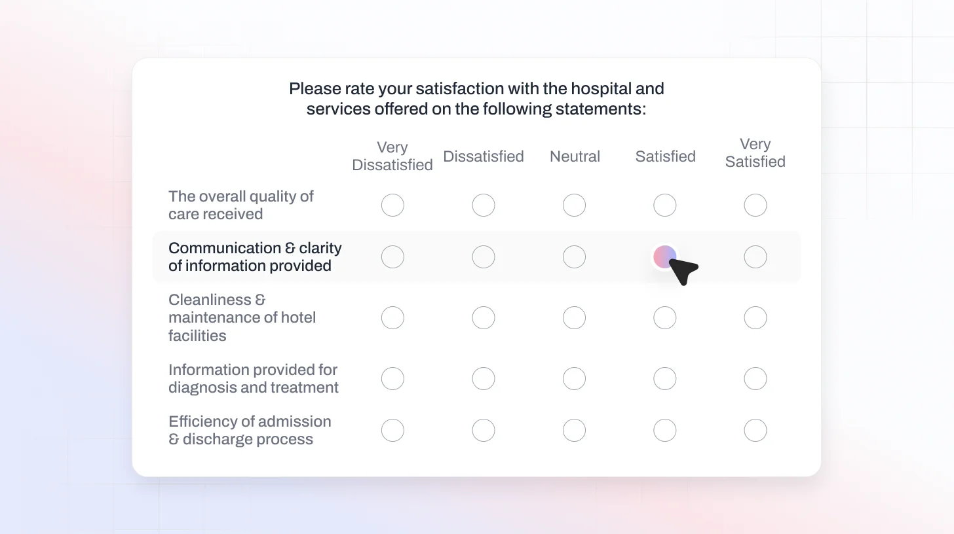Select Very Dissatisfied for Communication & clarity

392,257
